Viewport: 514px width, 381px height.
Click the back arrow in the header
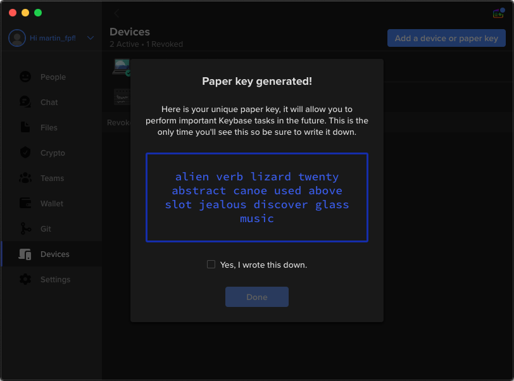tap(116, 13)
